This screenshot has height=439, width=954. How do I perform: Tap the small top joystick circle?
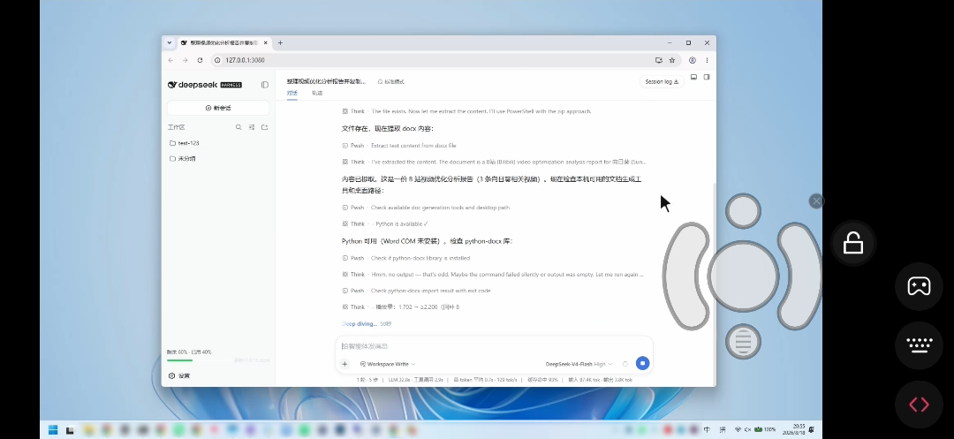743,211
